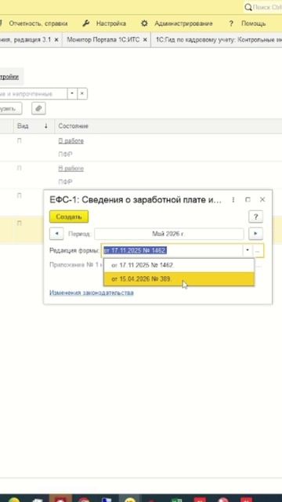Image resolution: width=282 pixels, height=502 pixels.
Task: Switch to 1С:Гид по кадровому учету tab
Action: pos(218,40)
